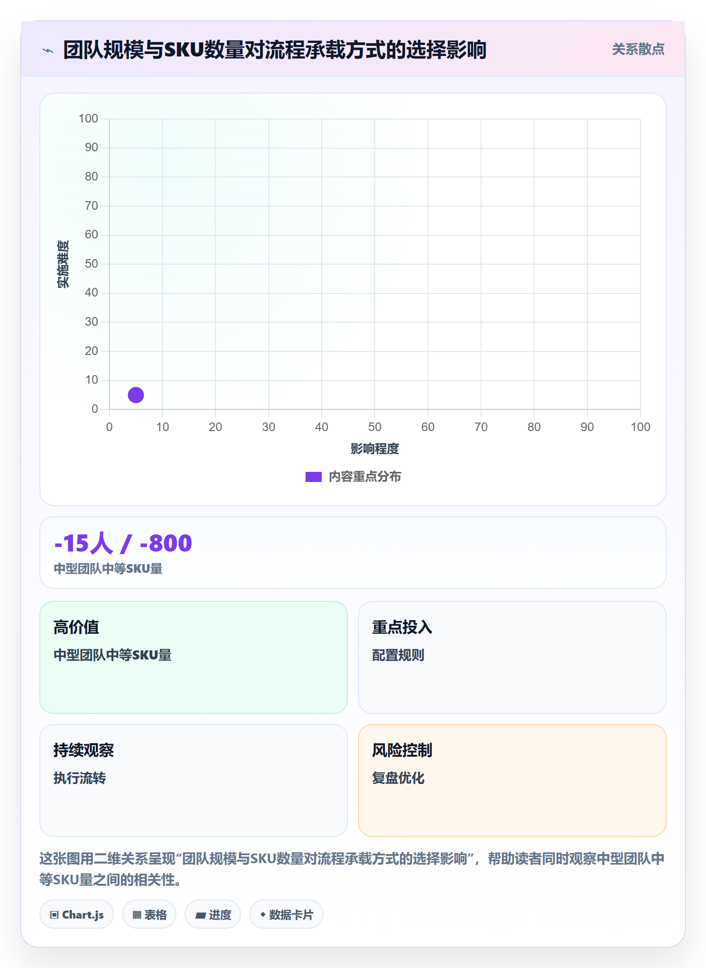Open the 持续观察 quadrant card
The image size is (706, 968).
pos(194,780)
